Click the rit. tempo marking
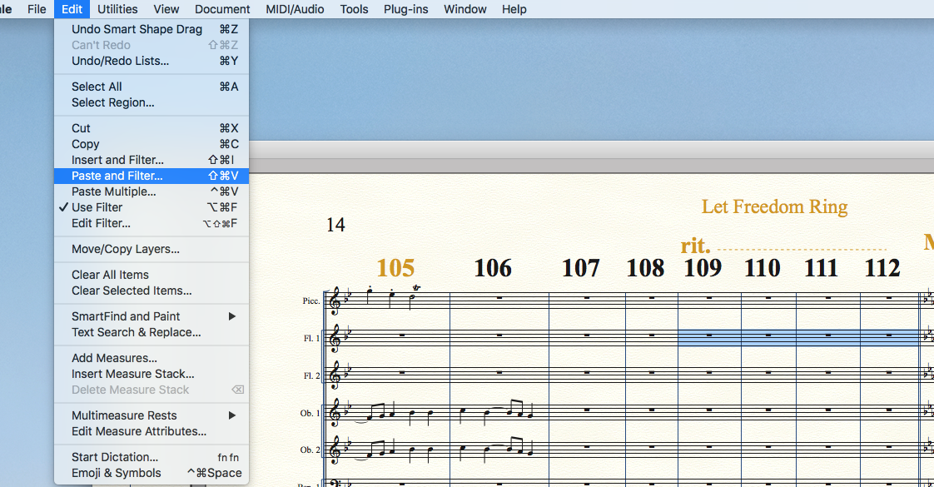Viewport: 934px width, 487px height. tap(695, 246)
